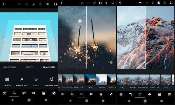This screenshot has height=105, width=175.
Task: Switch to the ASPECT RATIO tab
Action: point(9,67)
